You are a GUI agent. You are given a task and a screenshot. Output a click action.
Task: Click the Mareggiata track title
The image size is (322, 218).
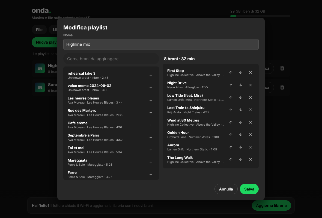click(77, 160)
